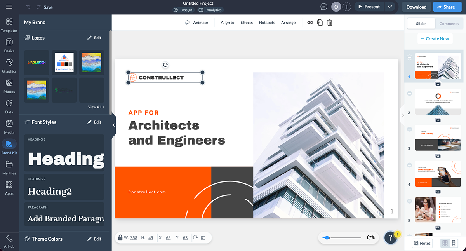Select the Brand Kit sidebar icon

point(9,144)
